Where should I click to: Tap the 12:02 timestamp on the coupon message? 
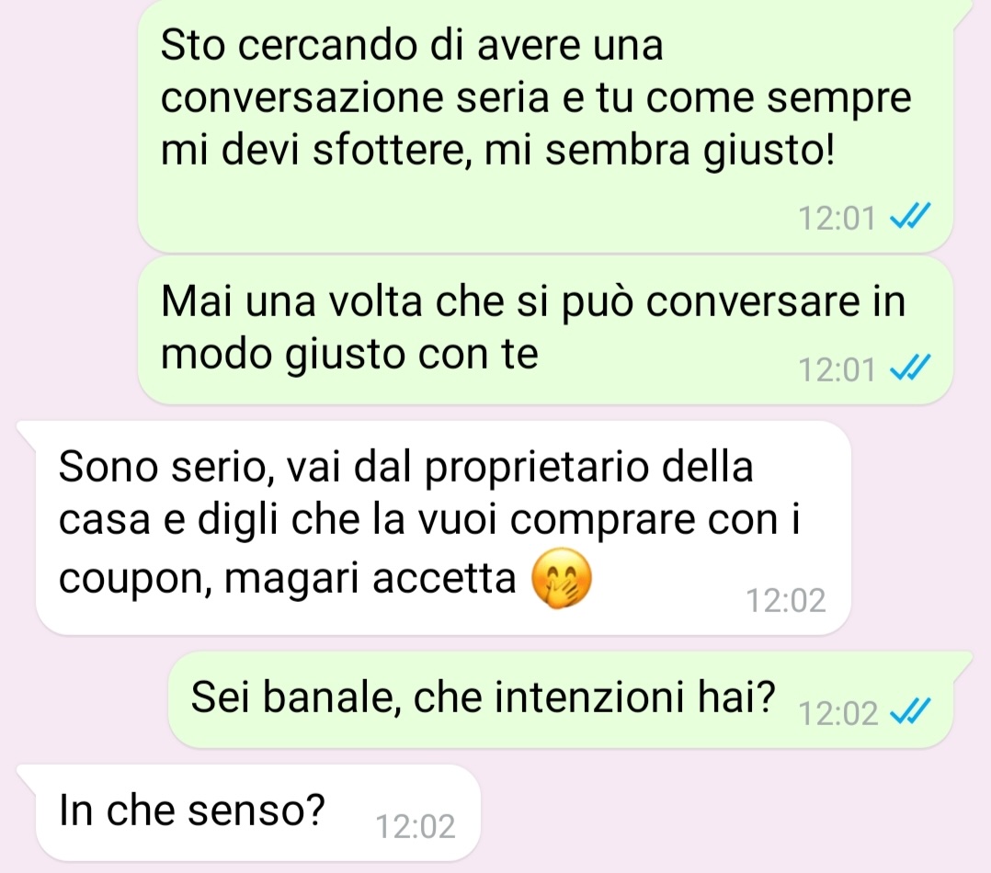(786, 600)
